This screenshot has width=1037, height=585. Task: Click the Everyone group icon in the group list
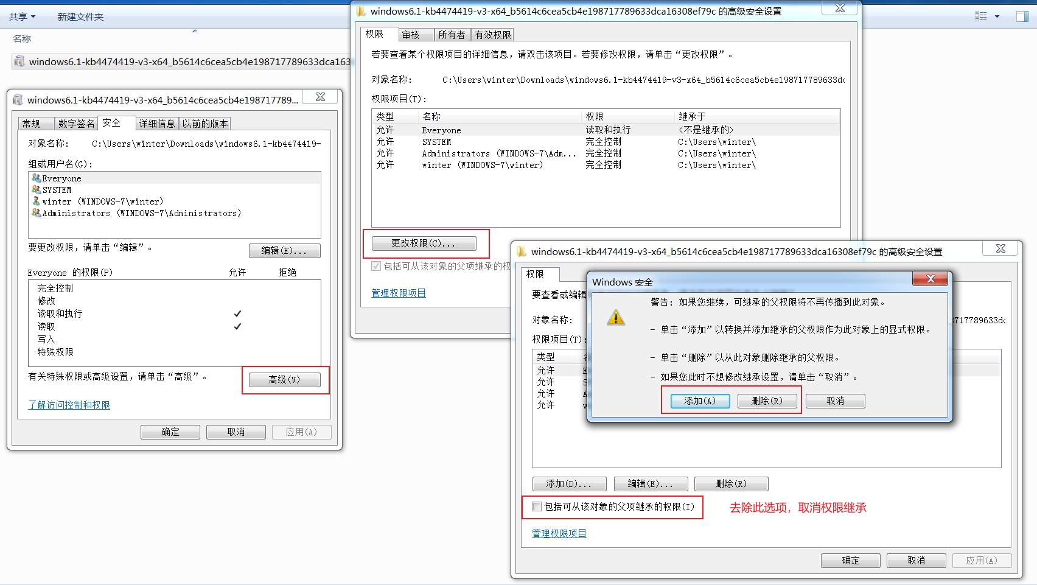point(35,178)
